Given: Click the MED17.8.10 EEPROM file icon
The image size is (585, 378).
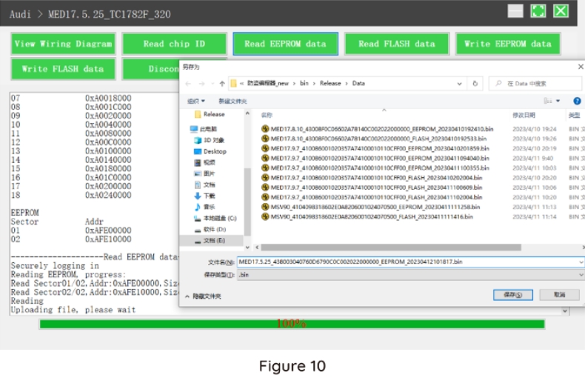Looking at the screenshot, I should pos(265,129).
